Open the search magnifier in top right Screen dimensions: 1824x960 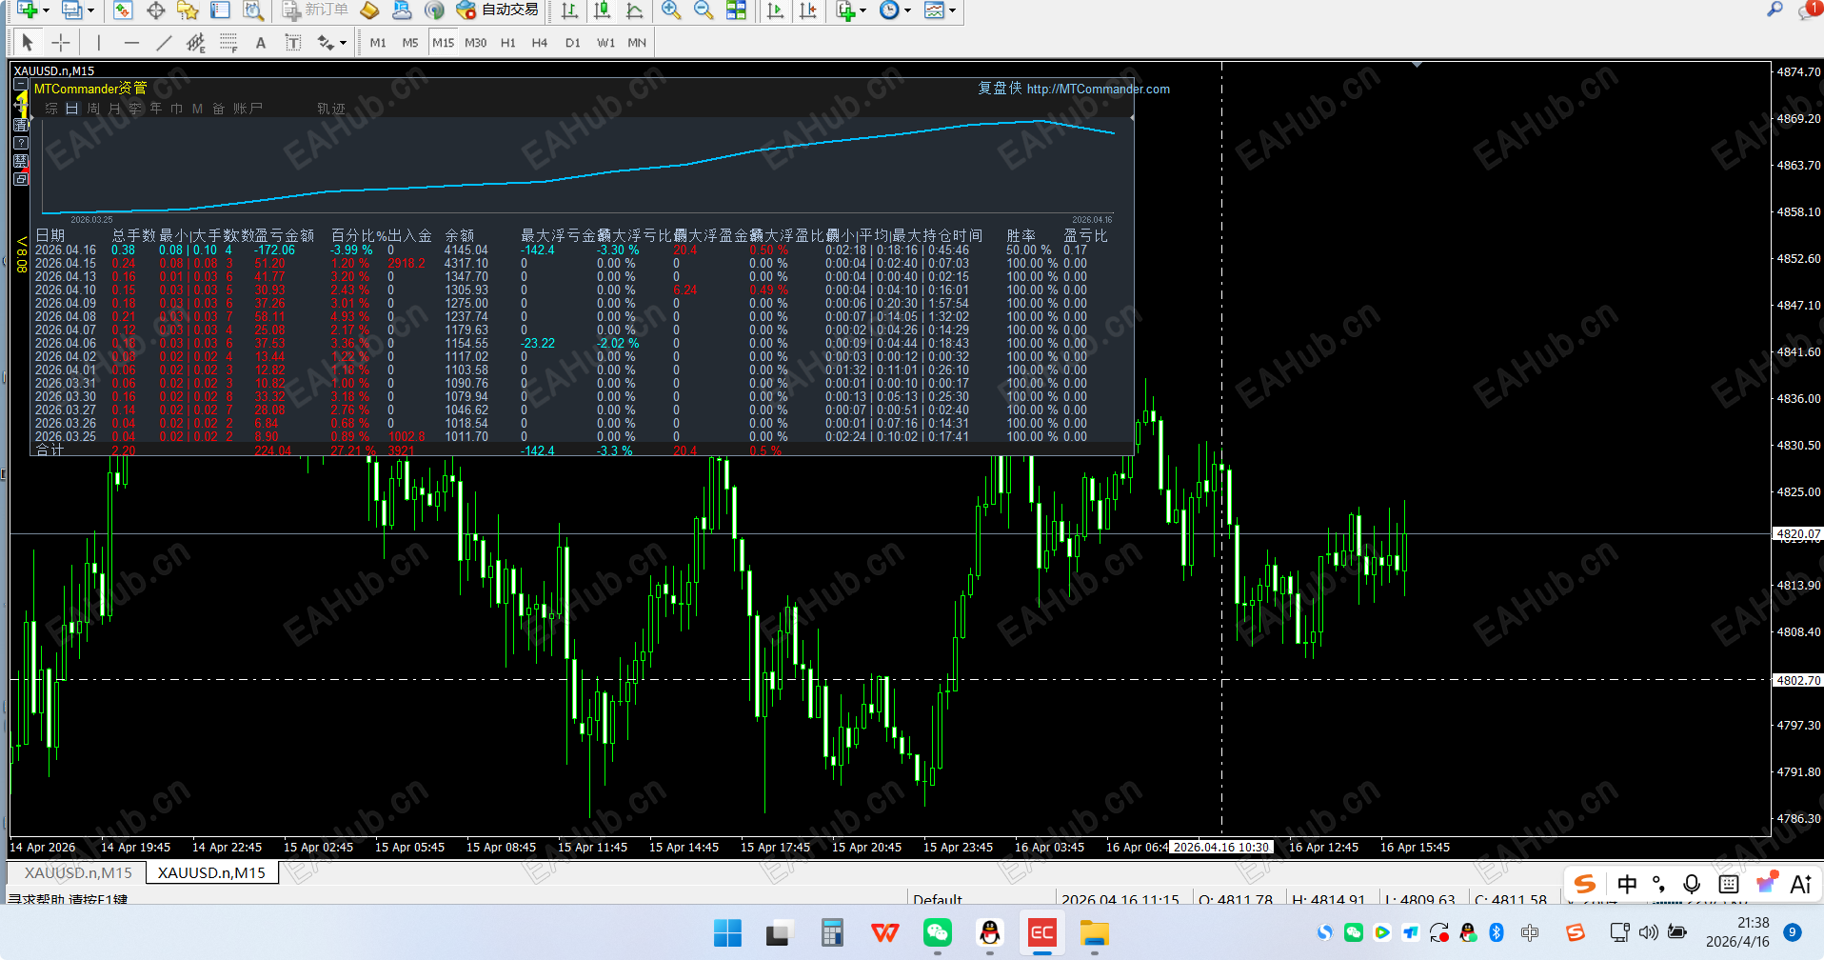tap(1774, 10)
